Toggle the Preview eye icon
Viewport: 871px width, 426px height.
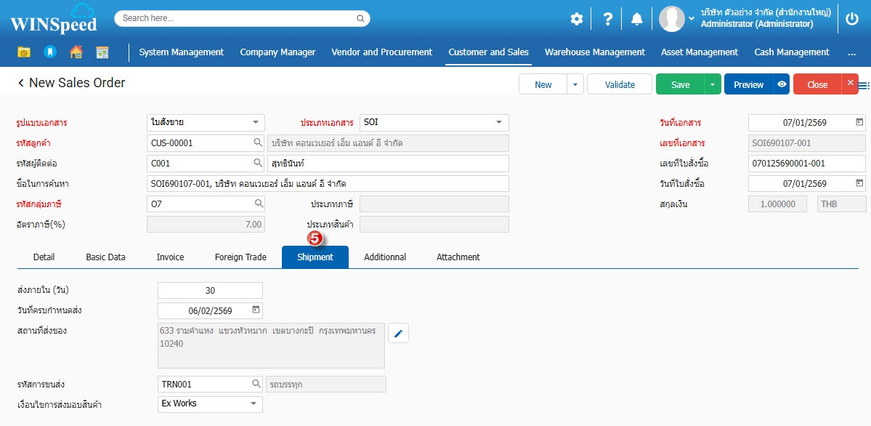[x=782, y=84]
